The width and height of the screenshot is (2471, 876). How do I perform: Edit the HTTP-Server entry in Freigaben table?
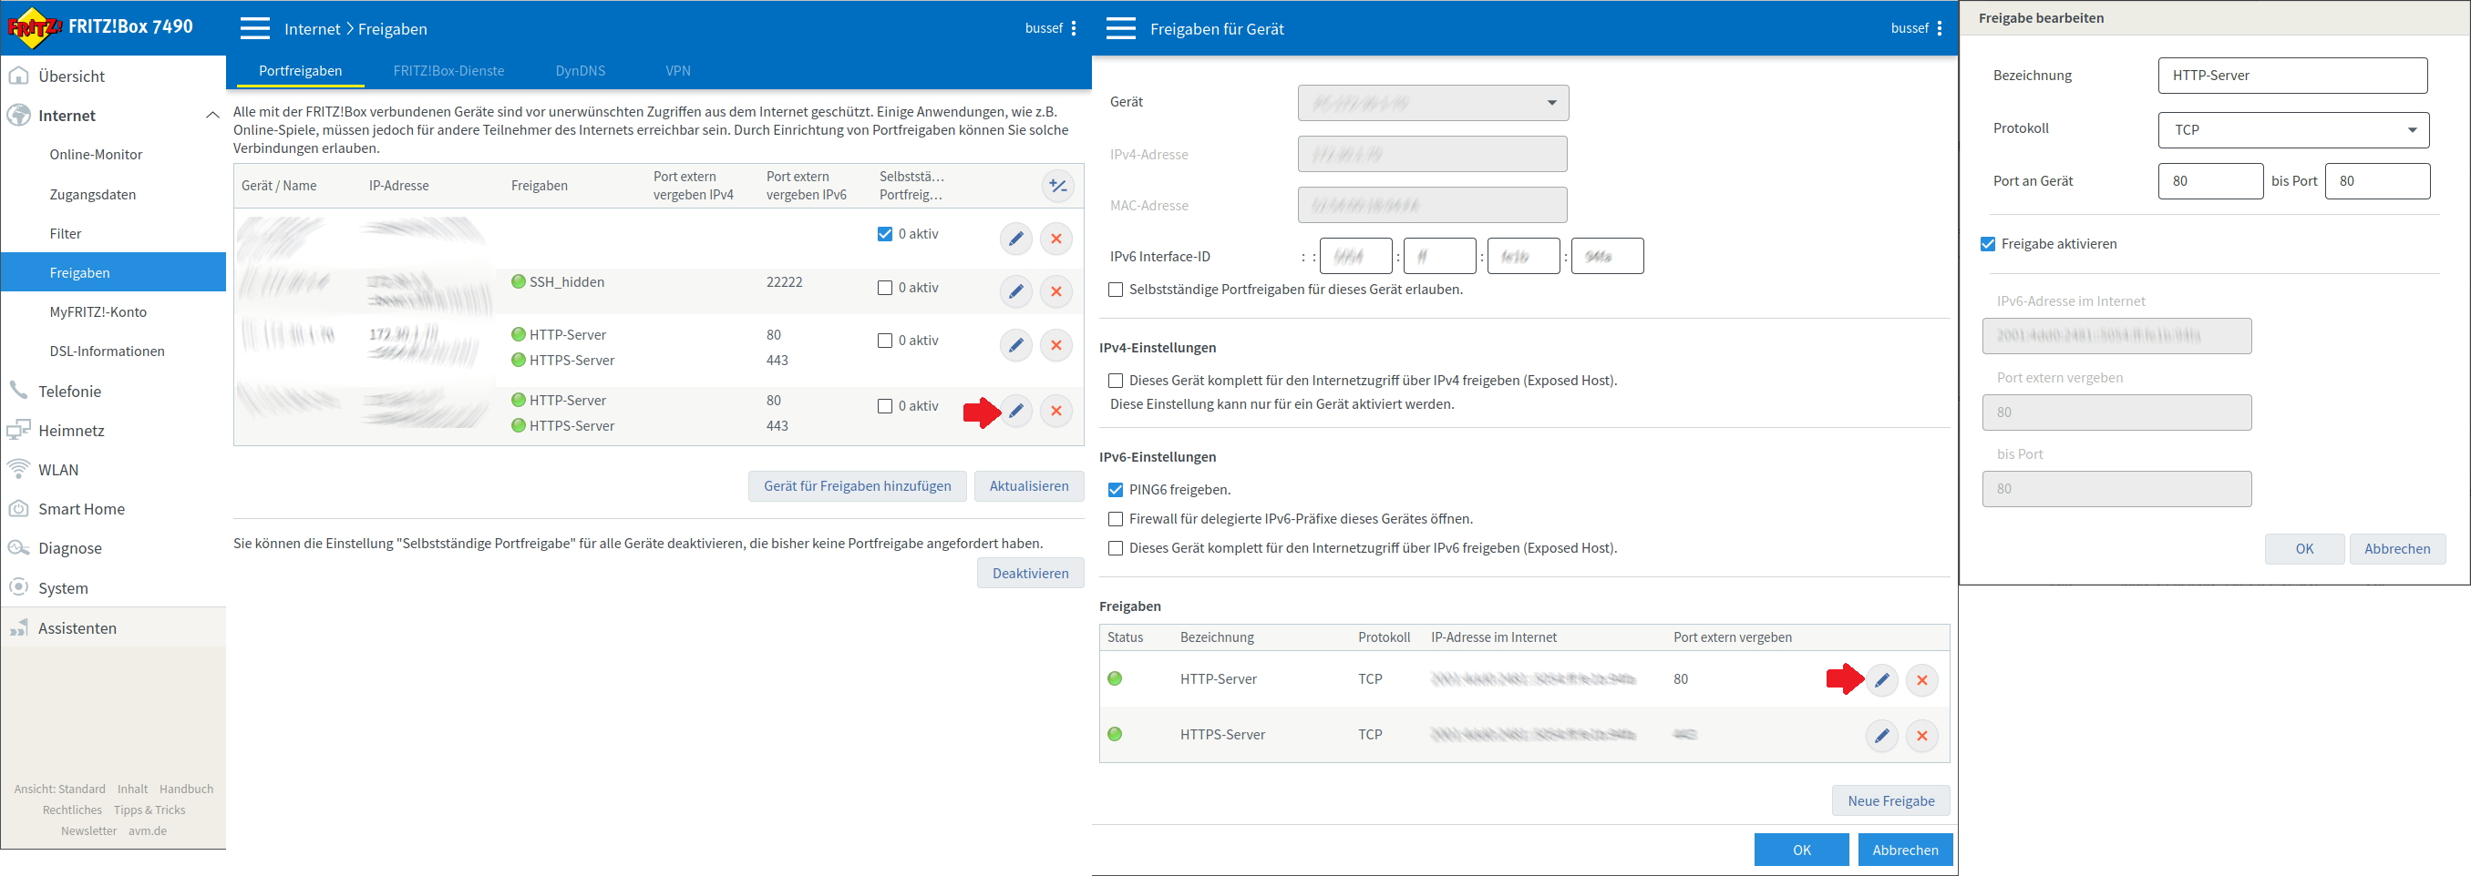1881,680
